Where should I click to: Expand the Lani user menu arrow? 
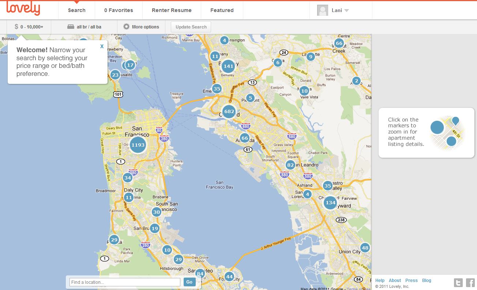(346, 11)
